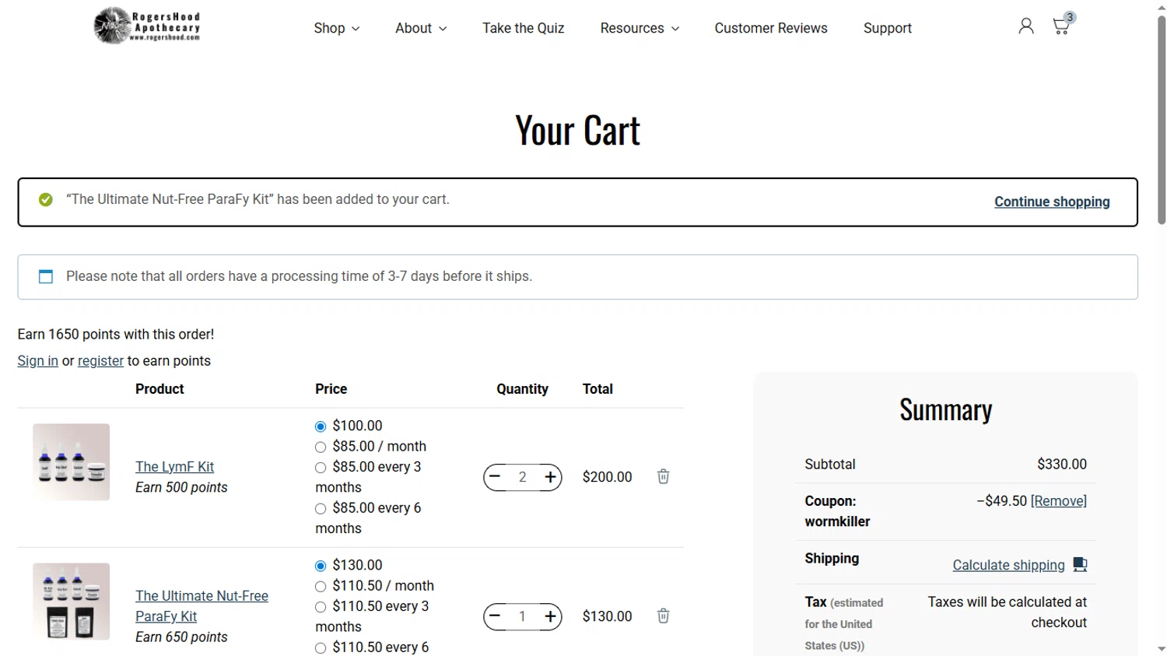Go to Customer Reviews
1167x656 pixels.
[771, 28]
